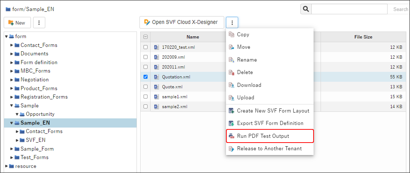This screenshot has height=173, width=410.
Task: Click inside the Search input field
Action: tap(349, 9)
